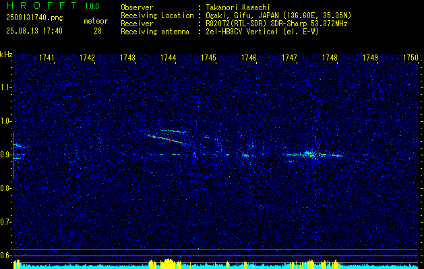Click the HROFFT title text
Viewport: 424px width, 269px height.
(x=41, y=5)
